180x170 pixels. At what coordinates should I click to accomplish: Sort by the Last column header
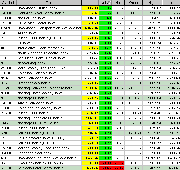(90, 3)
